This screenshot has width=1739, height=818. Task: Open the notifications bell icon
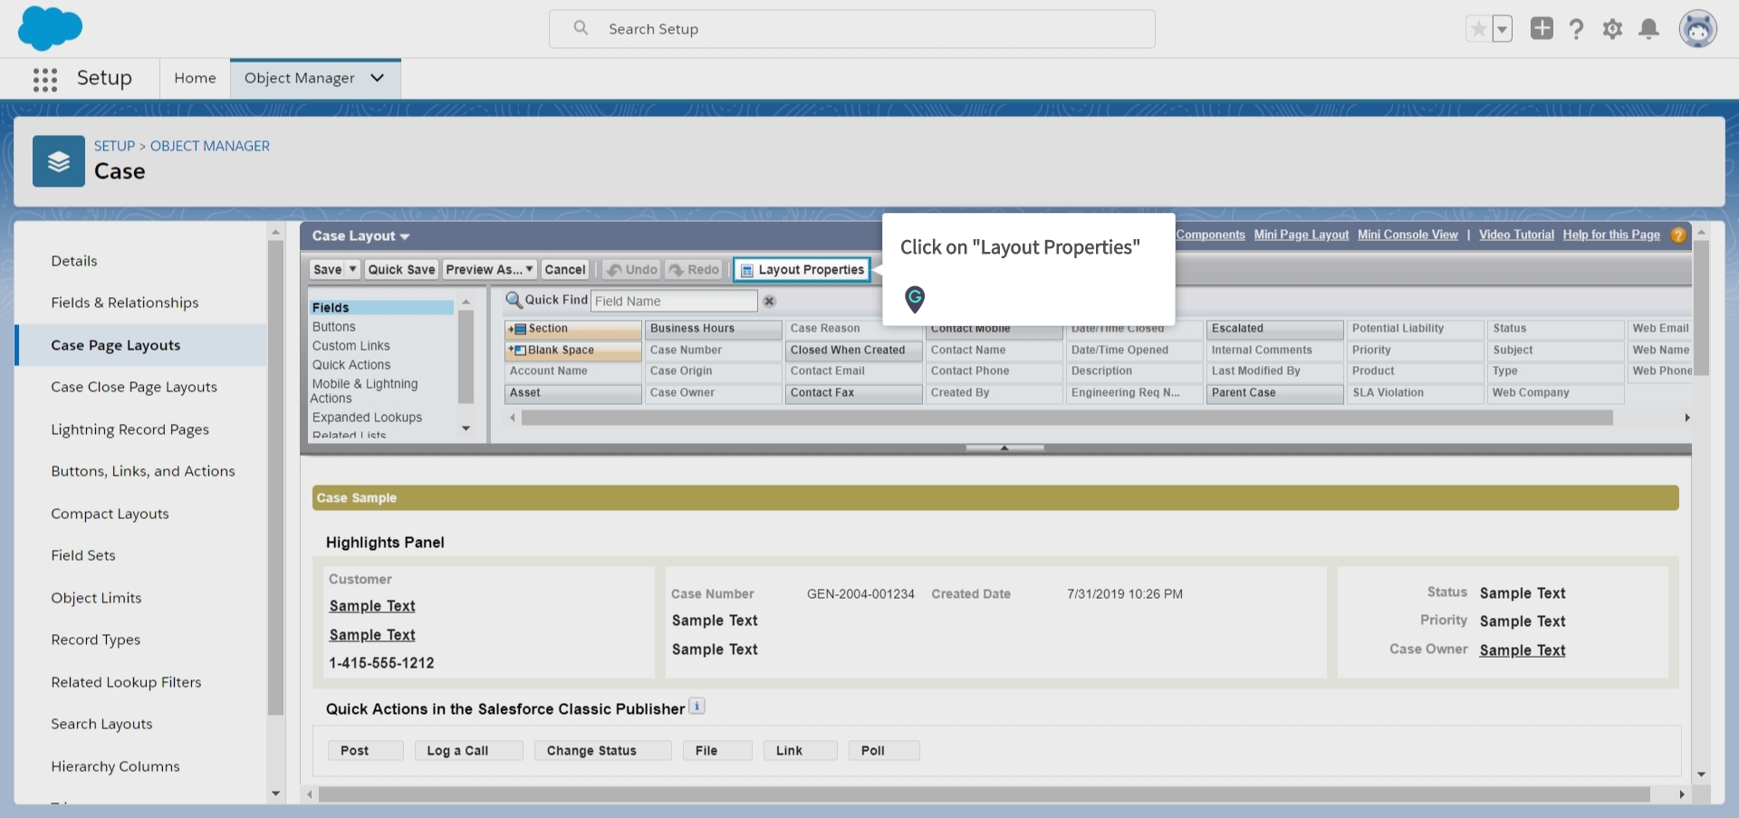[x=1649, y=29]
